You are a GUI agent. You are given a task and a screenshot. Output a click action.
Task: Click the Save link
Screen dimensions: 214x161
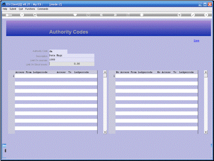pyautogui.click(x=196, y=40)
